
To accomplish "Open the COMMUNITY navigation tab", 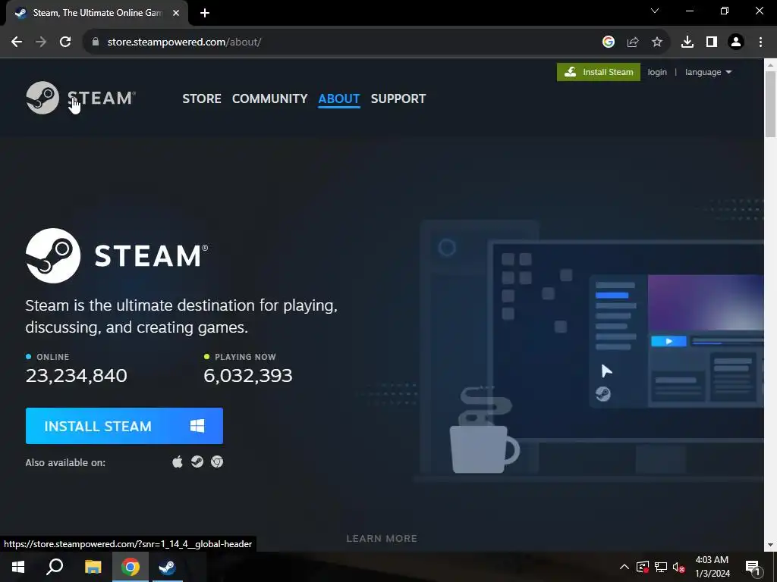I will [x=269, y=99].
